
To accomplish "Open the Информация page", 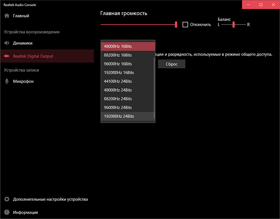I will coord(47,212).
